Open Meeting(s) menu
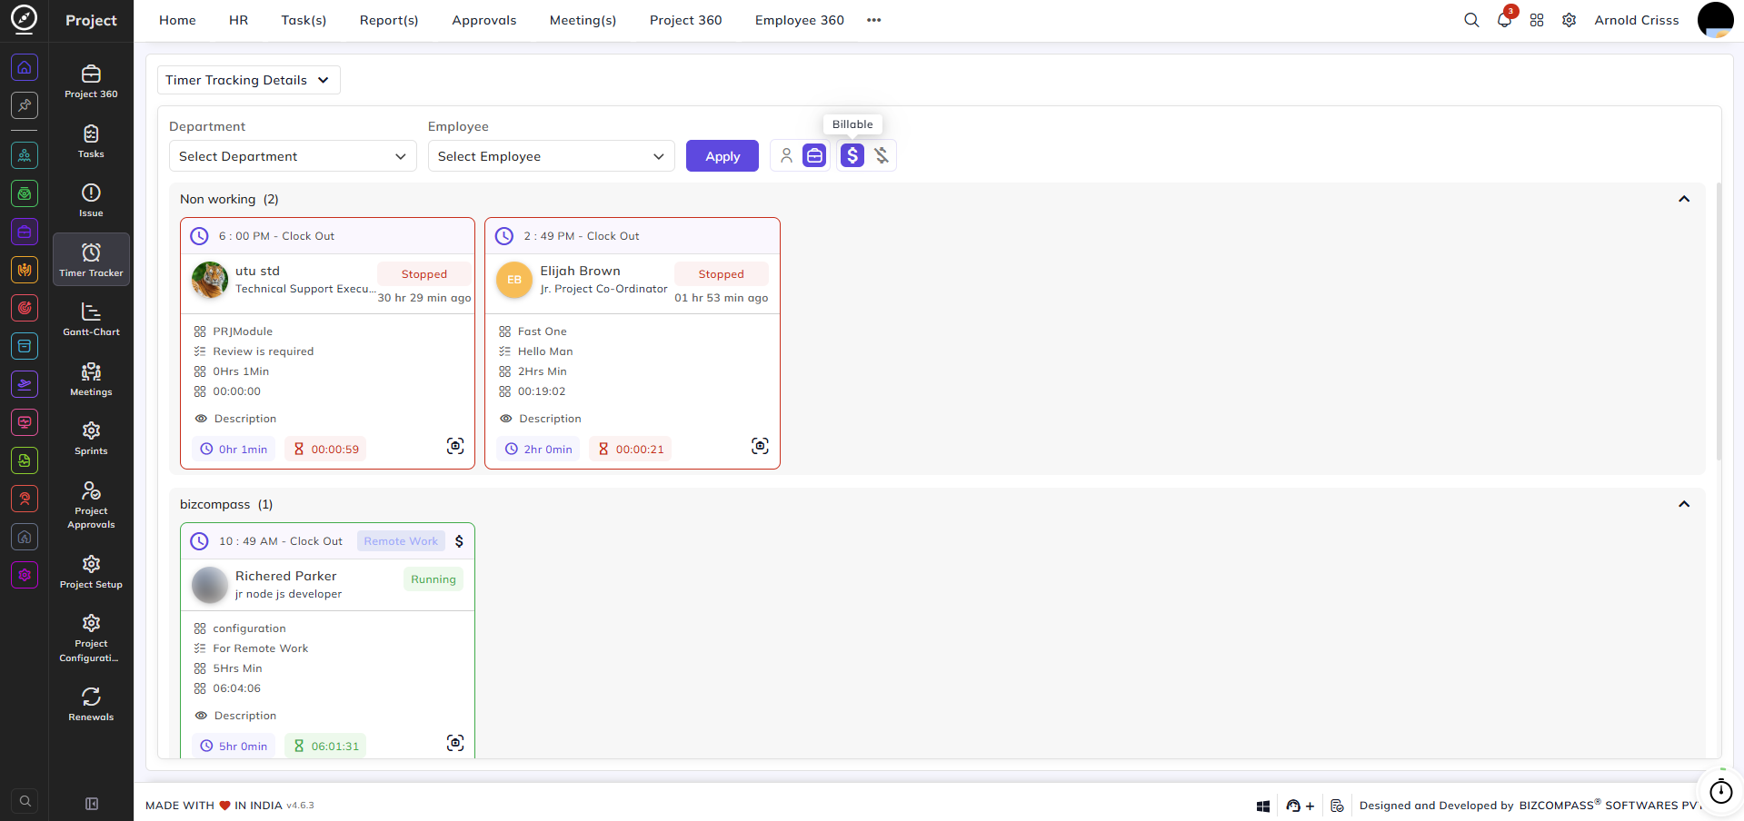Image resolution: width=1744 pixels, height=821 pixels. [583, 20]
